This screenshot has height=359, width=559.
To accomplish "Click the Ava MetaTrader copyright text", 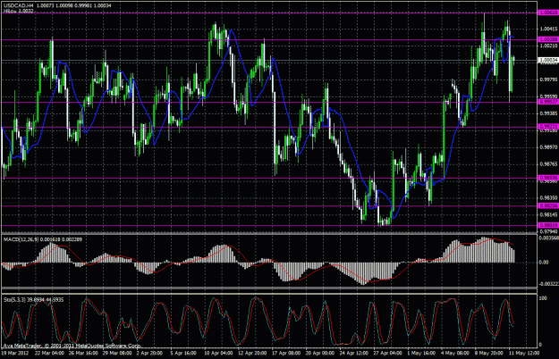I will [72, 346].
